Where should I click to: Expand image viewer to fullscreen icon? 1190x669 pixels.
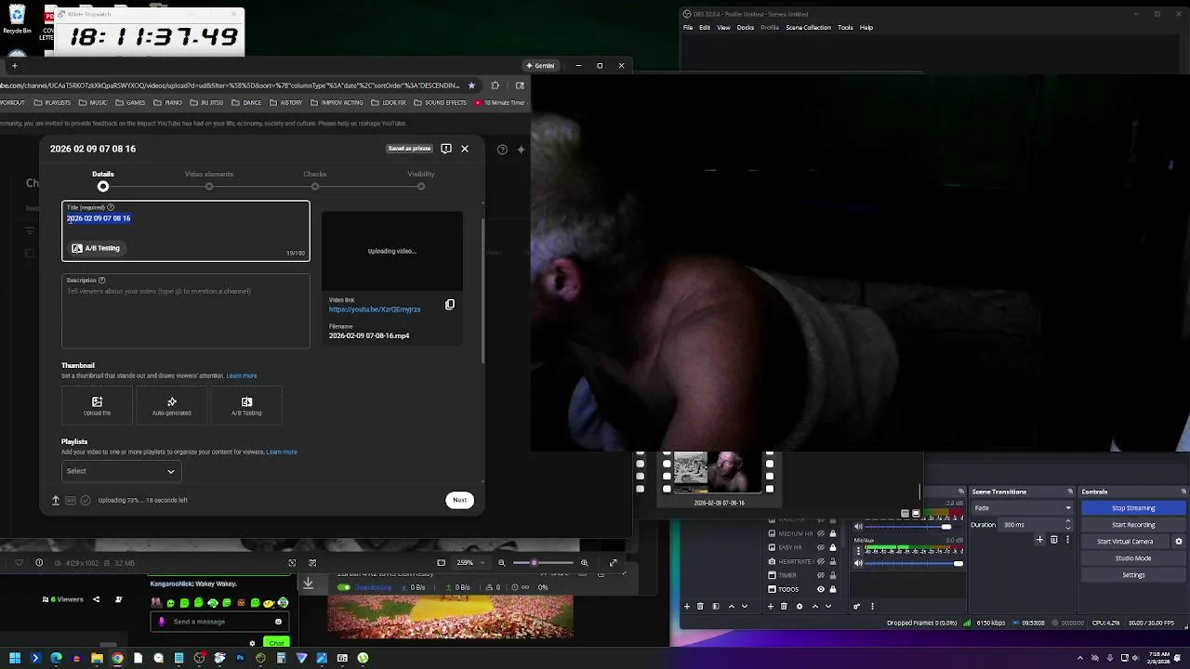[x=613, y=562]
